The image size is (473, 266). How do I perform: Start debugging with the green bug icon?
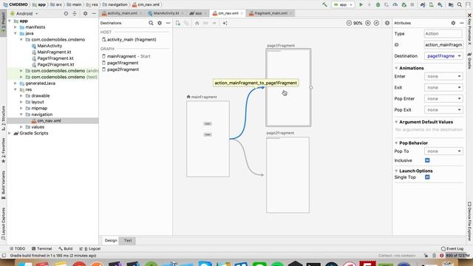coord(378,4)
